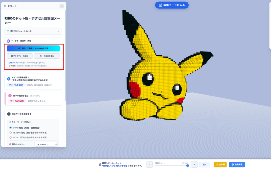Viewport: 271px width, 169px height.
Task: Click the dark step 3 circle icon
Action: (x=9, y=114)
